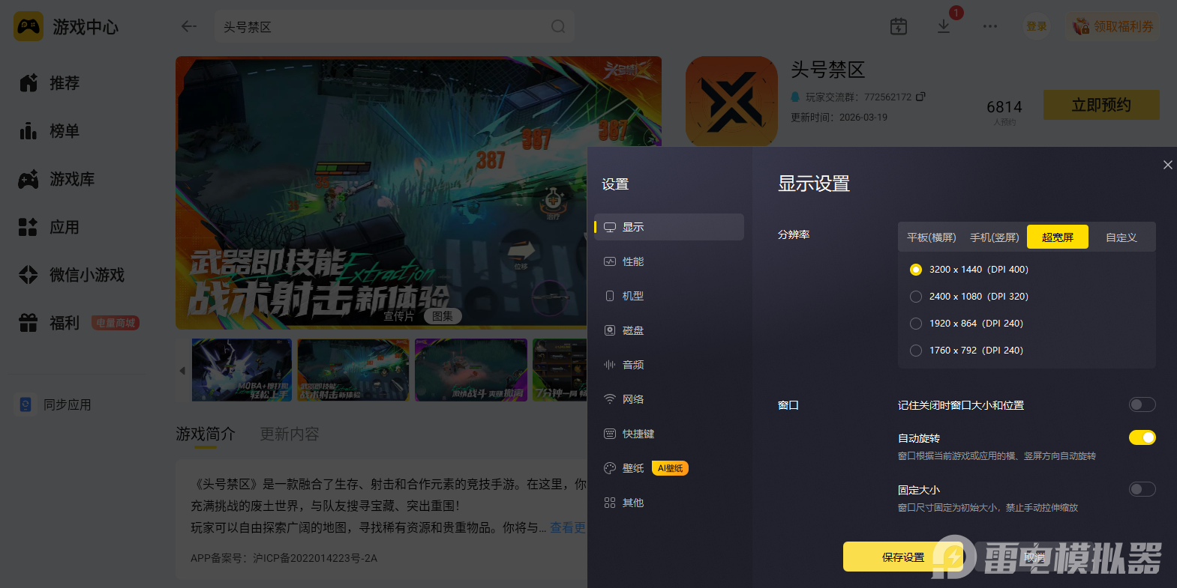Click the 游戏中心 gamepad logo

(29, 26)
